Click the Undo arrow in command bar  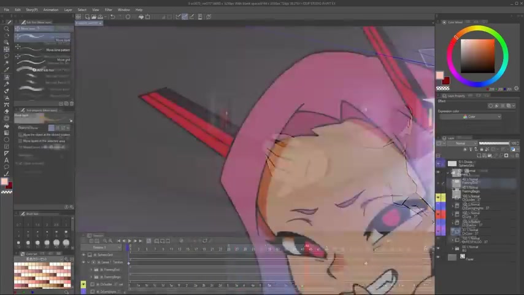pyautogui.click(x=113, y=17)
